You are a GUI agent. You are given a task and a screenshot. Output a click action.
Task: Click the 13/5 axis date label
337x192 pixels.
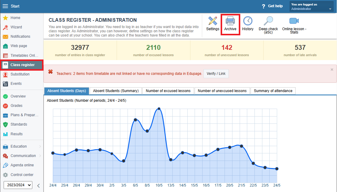click(171, 185)
